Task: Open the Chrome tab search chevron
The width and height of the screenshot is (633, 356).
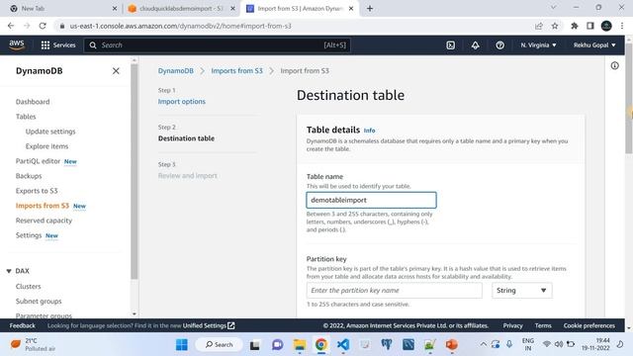Action: pyautogui.click(x=554, y=7)
